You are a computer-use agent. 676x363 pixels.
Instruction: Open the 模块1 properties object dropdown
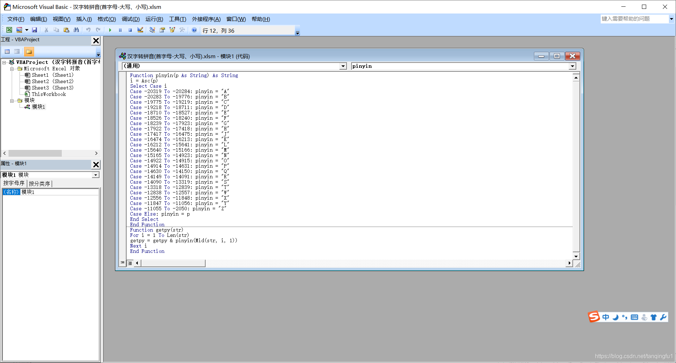pyautogui.click(x=96, y=175)
